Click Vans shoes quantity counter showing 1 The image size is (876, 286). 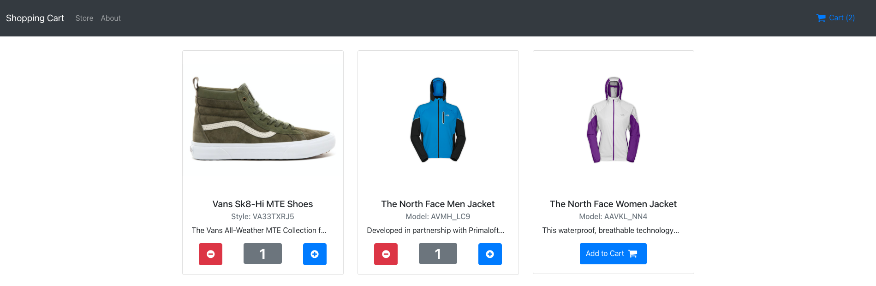[262, 254]
